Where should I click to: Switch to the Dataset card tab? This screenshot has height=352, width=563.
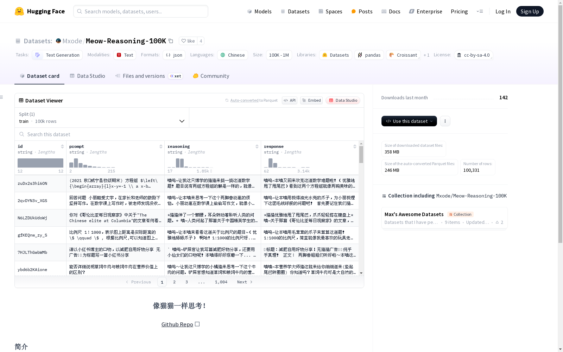[39, 76]
